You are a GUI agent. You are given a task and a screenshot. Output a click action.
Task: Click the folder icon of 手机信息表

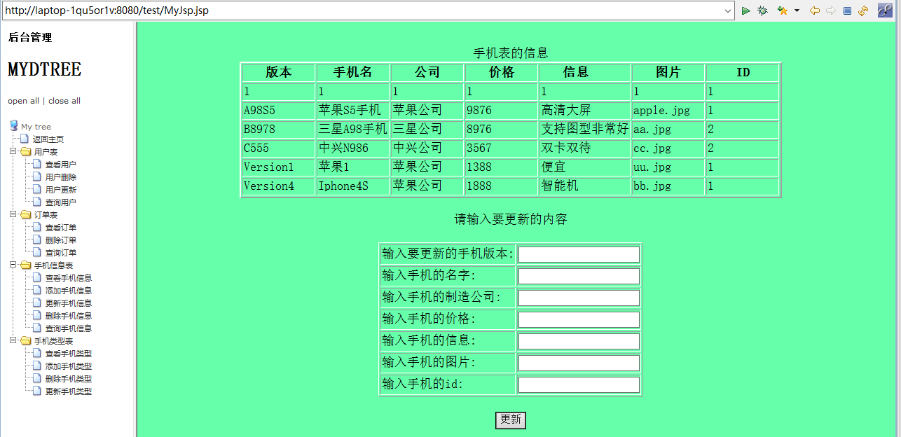coord(26,265)
